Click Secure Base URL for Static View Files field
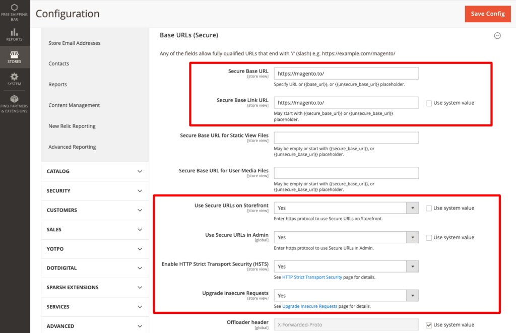 coord(346,138)
